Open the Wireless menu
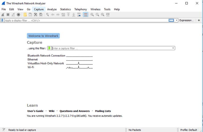 point(95,9)
